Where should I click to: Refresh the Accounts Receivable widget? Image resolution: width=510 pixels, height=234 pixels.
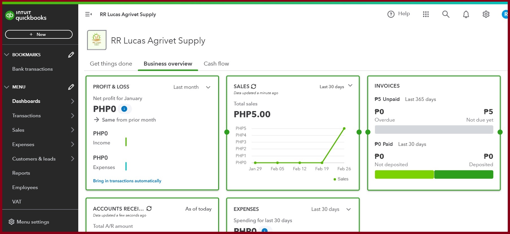pos(149,209)
